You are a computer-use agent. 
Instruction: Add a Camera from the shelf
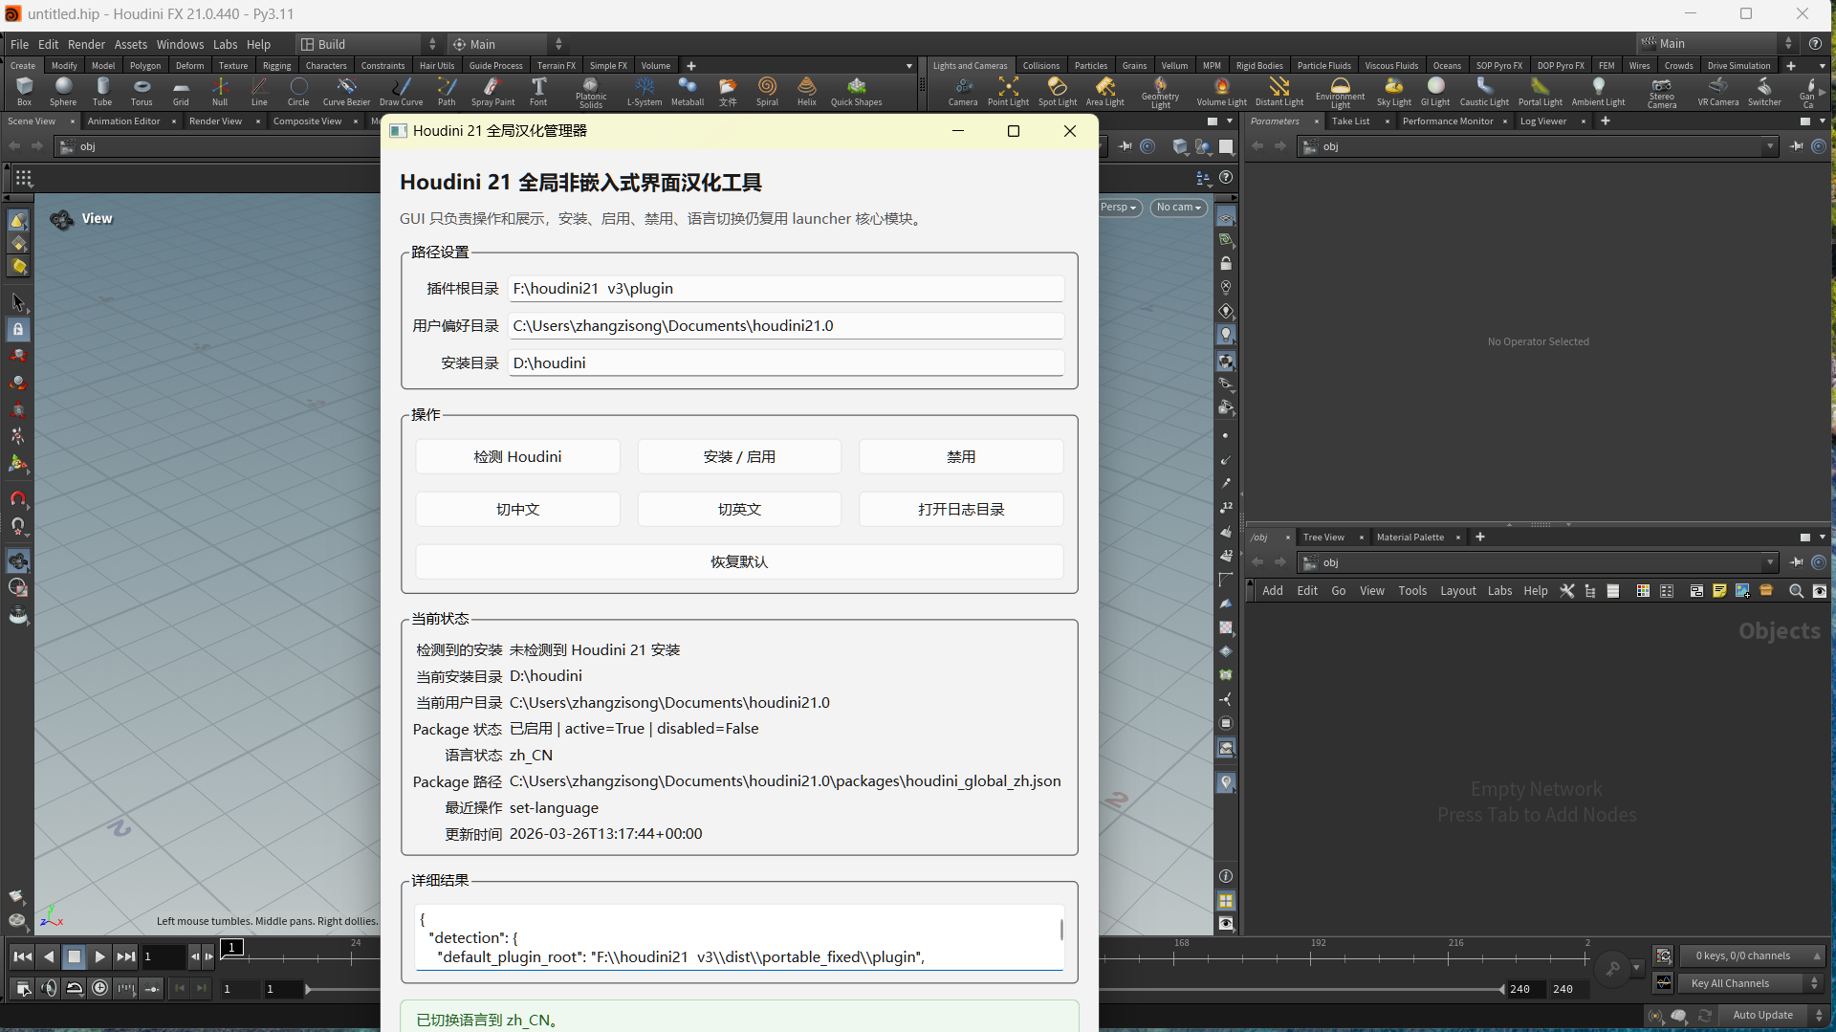(963, 92)
